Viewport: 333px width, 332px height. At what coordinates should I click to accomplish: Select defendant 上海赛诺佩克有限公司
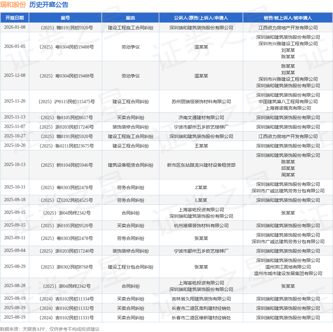288,108
